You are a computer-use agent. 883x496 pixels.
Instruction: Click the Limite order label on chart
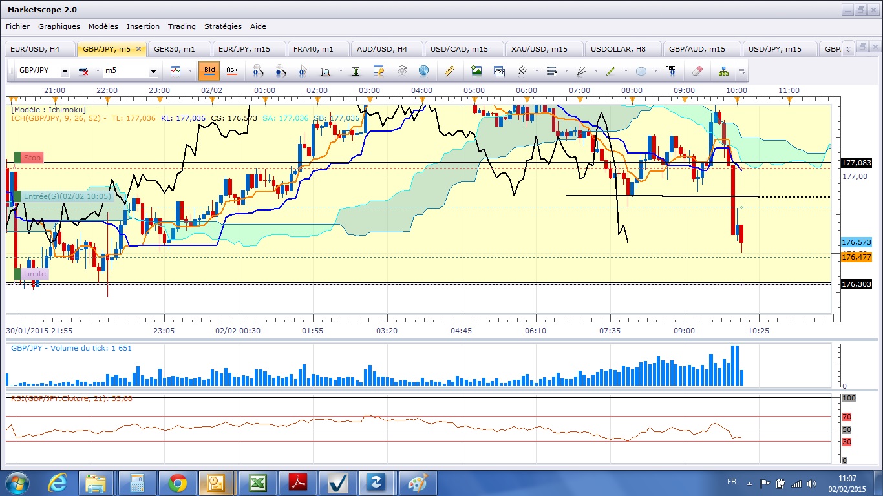tap(35, 274)
